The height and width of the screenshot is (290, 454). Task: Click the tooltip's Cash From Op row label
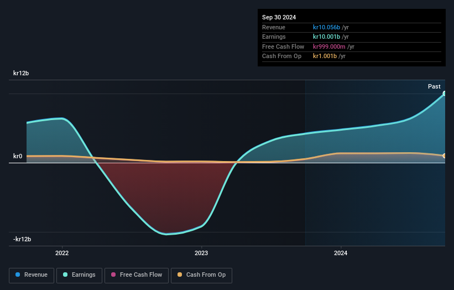[281, 56]
